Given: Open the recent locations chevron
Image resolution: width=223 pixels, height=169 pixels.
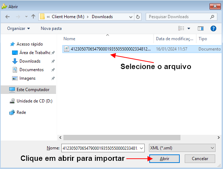Looking at the screenshot, I should (x=26, y=17).
